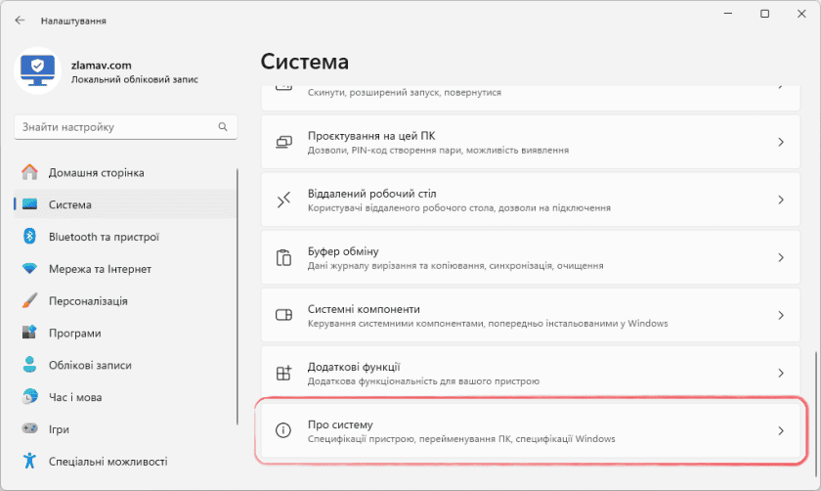Click the Облікові записи person icon
Image resolution: width=821 pixels, height=491 pixels.
click(30, 365)
